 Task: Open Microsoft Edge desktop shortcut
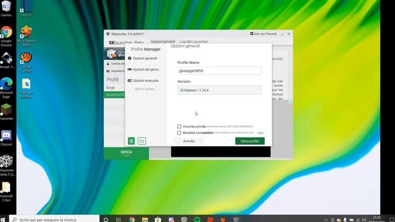coord(6,88)
